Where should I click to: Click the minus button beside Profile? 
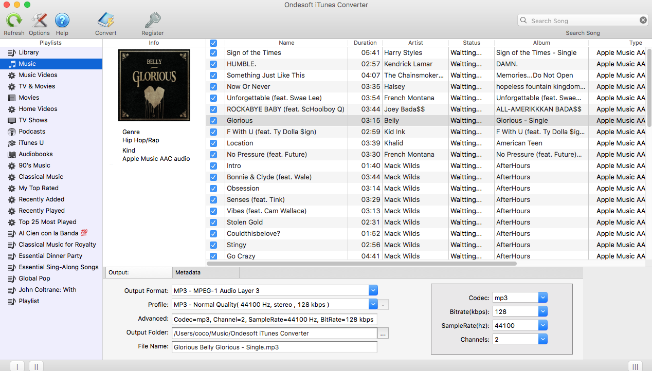click(384, 305)
